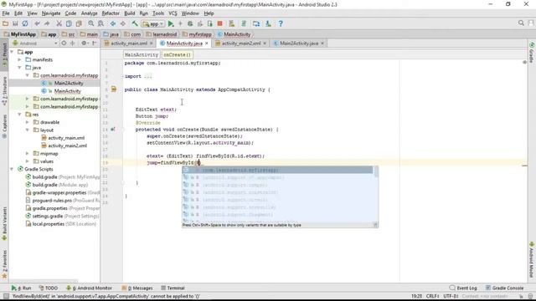Image resolution: width=536 pixels, height=301 pixels.
Task: Open the Gradle Console
Action: (505, 288)
